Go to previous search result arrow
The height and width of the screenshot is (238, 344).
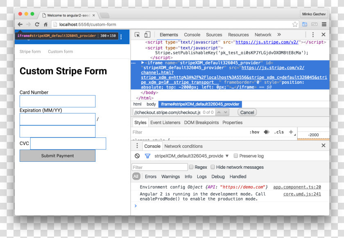tap(219, 112)
